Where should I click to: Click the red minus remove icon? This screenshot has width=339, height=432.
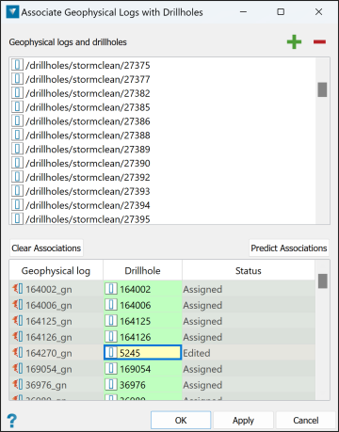[319, 41]
